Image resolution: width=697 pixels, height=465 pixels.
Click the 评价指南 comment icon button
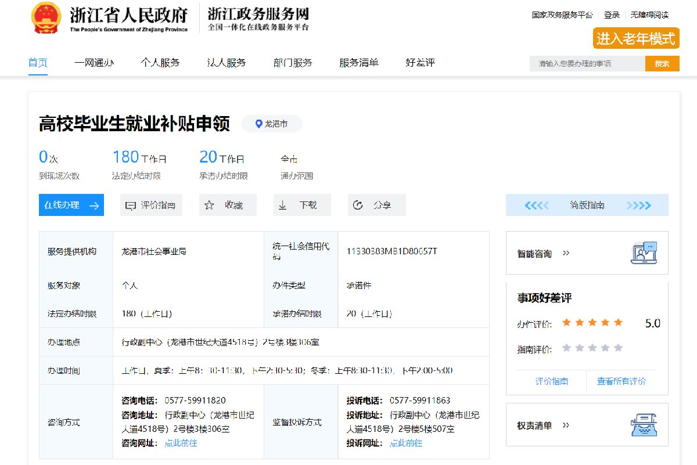tap(131, 205)
